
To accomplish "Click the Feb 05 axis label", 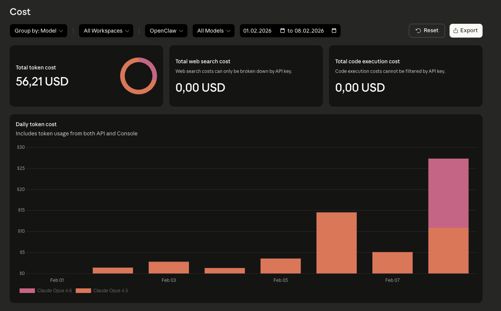I will (281, 280).
